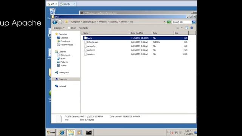Open the Help question mark icon

tap(192, 28)
